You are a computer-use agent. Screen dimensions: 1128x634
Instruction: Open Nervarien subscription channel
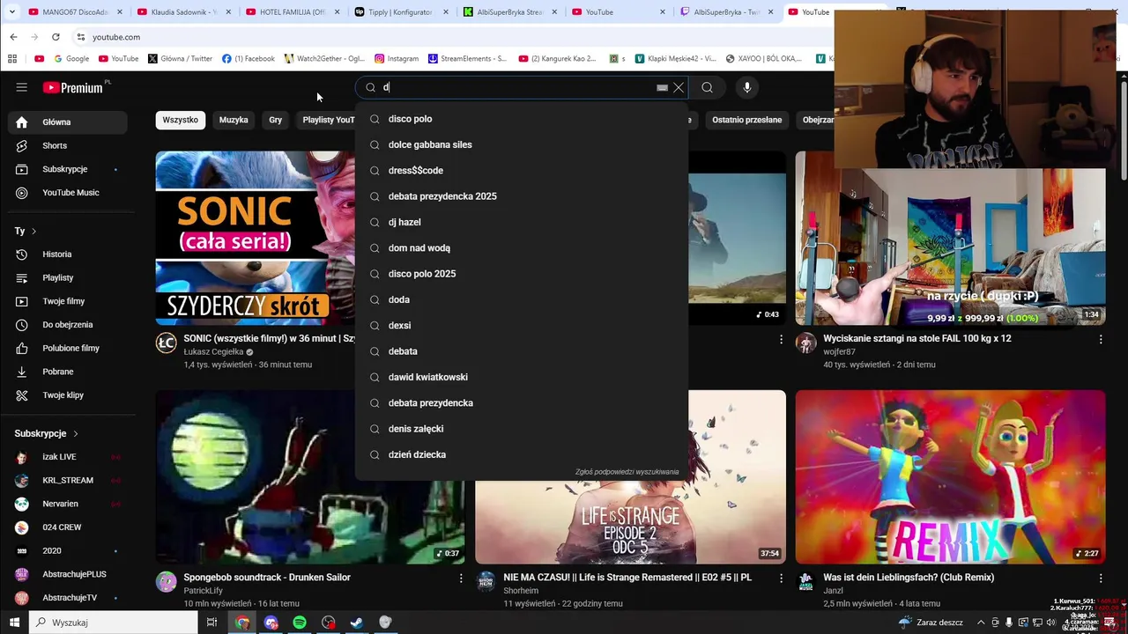[x=68, y=504]
